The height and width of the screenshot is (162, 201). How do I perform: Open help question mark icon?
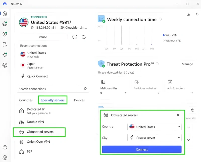[5, 147]
